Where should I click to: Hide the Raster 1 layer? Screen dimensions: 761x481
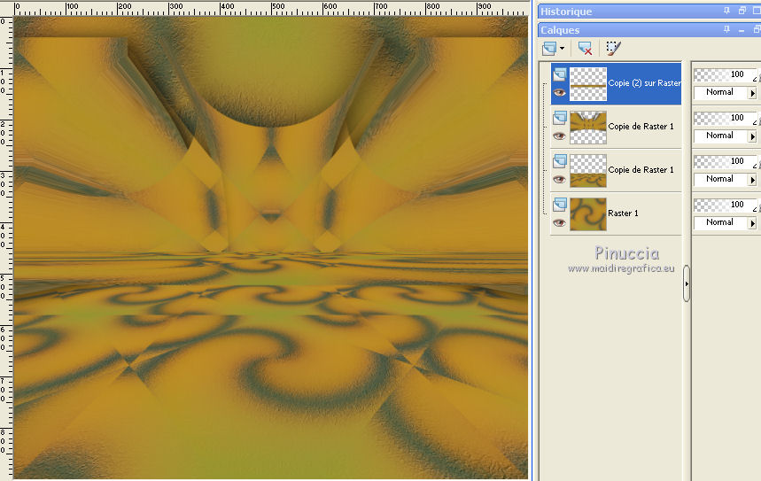(x=559, y=222)
